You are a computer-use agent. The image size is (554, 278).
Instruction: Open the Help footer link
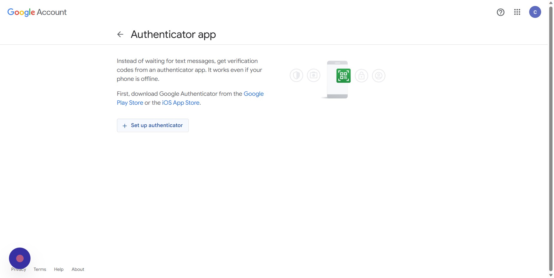pyautogui.click(x=59, y=269)
